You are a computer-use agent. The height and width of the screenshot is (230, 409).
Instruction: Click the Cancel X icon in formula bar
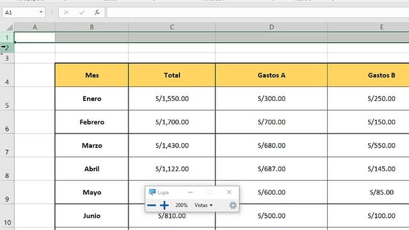pyautogui.click(x=66, y=12)
